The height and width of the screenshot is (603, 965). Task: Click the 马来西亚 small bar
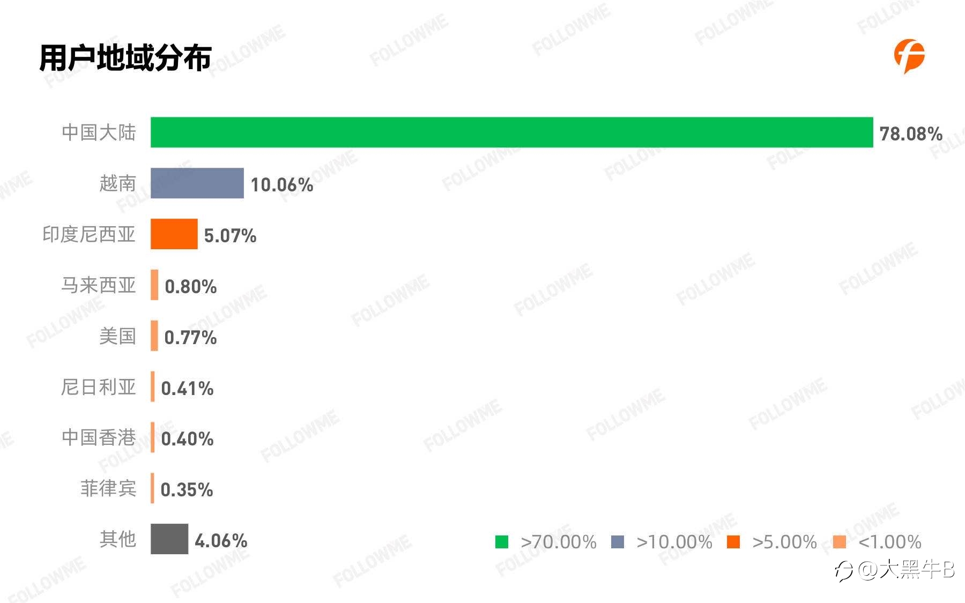click(x=154, y=285)
